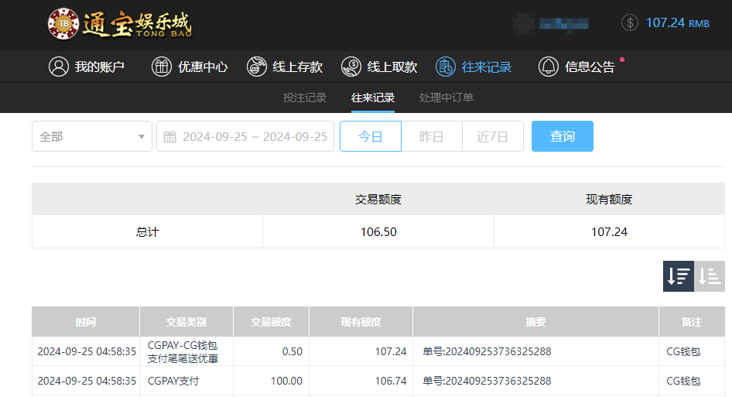Viewport: 732px width, 397px height.
Task: Open the announcements bell icon
Action: (549, 67)
